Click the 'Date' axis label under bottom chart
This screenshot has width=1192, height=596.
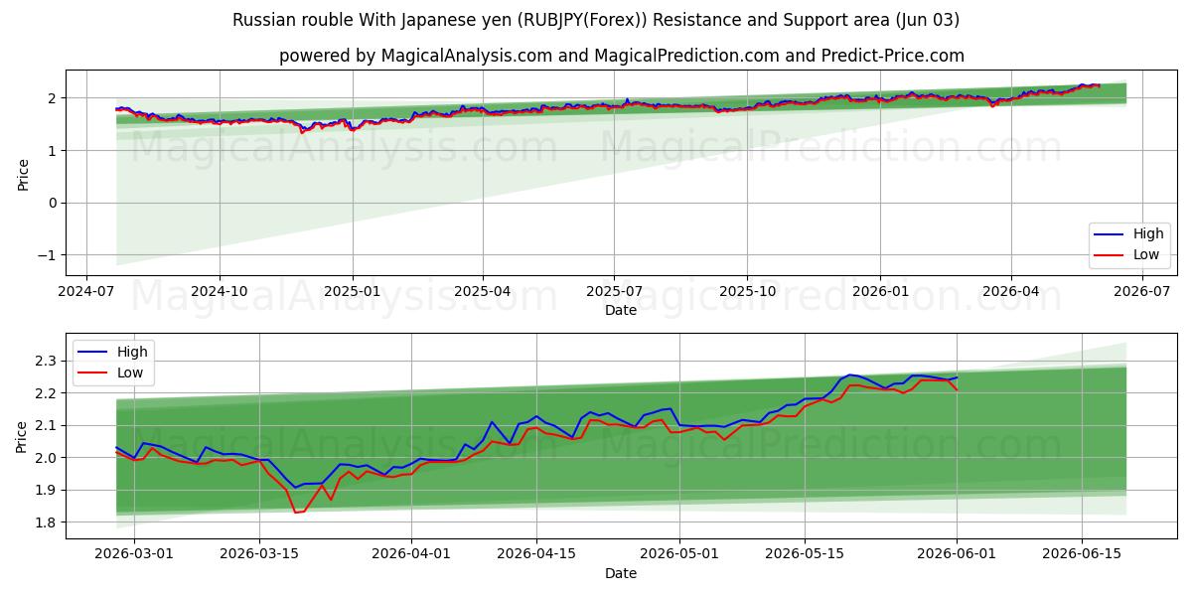(x=621, y=573)
